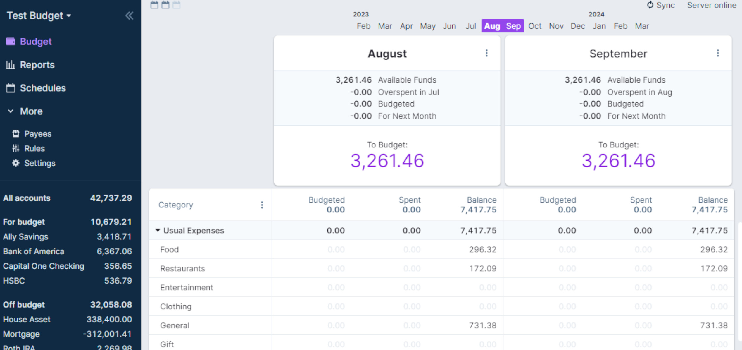Open August month options menu

pos(486,53)
